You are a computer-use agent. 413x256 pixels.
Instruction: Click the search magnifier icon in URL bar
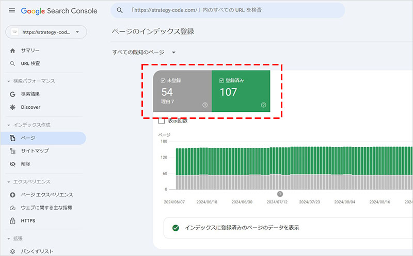pyautogui.click(x=120, y=10)
